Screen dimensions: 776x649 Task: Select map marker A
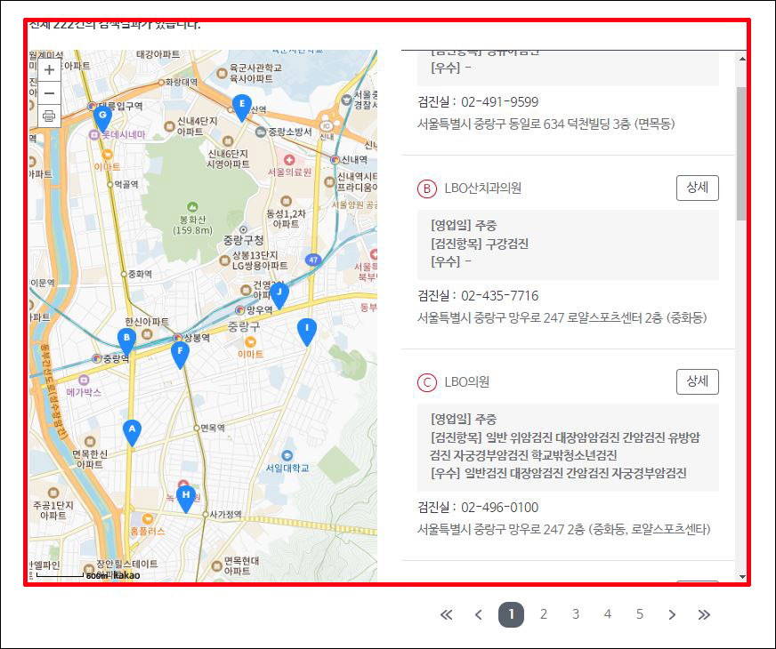click(x=132, y=433)
